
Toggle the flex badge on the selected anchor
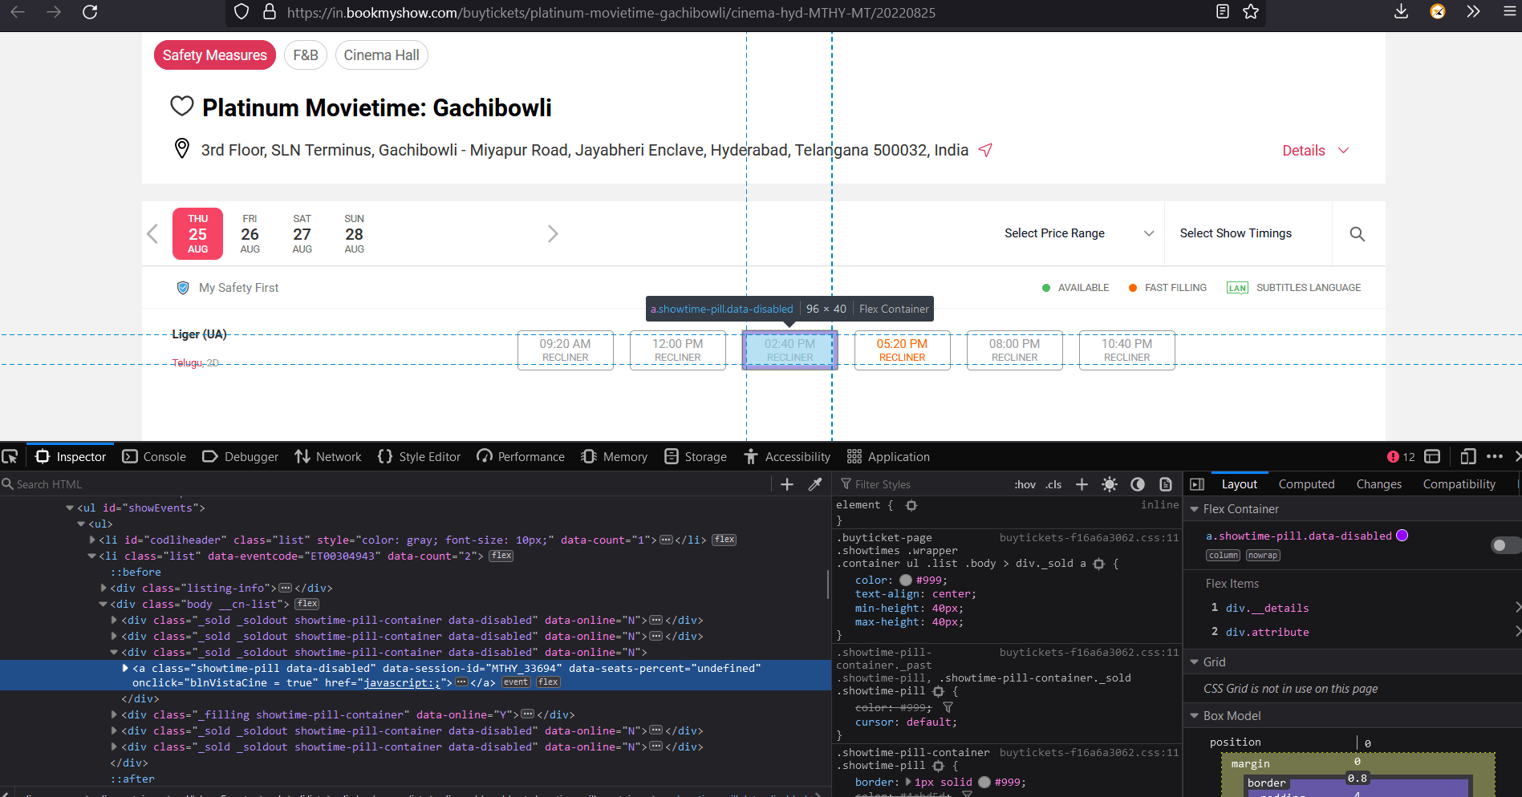click(549, 682)
